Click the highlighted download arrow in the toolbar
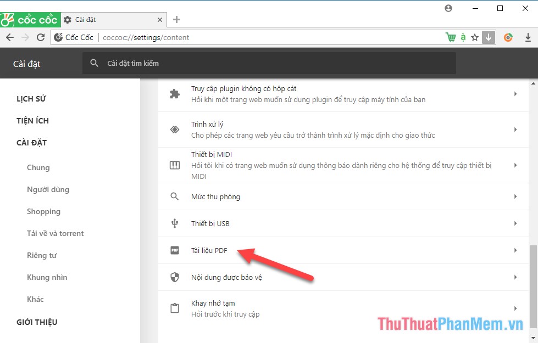Screen dimensions: 538x343 coord(488,37)
